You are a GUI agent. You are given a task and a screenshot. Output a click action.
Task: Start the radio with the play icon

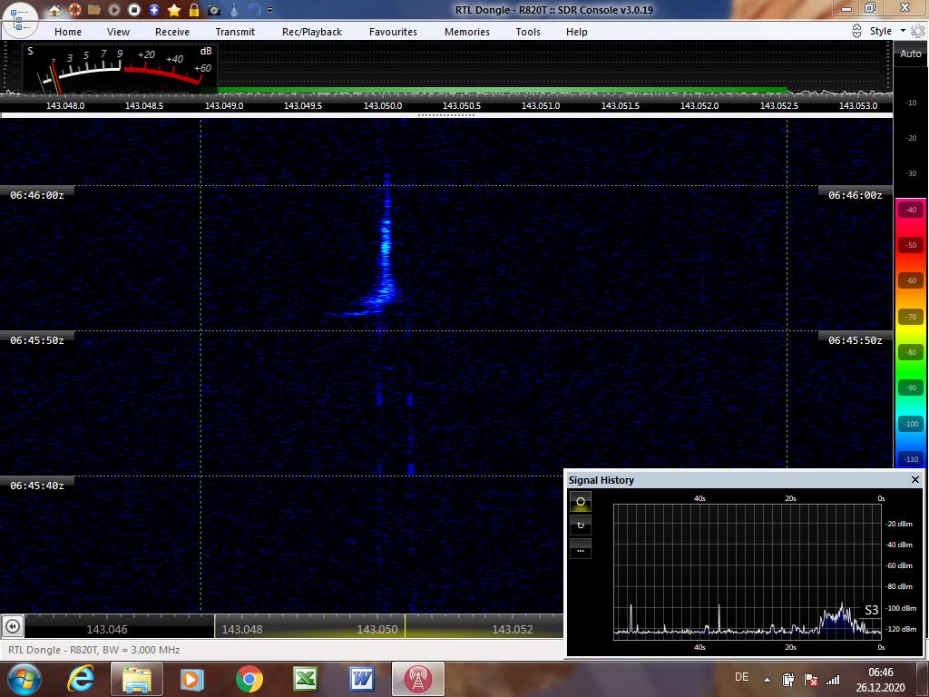pyautogui.click(x=114, y=10)
